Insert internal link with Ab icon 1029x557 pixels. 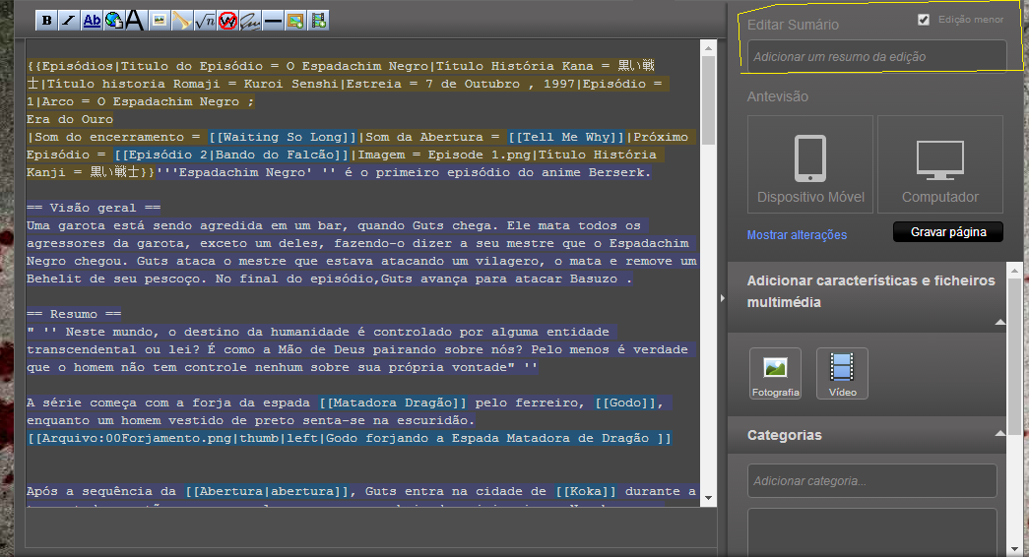coord(92,21)
